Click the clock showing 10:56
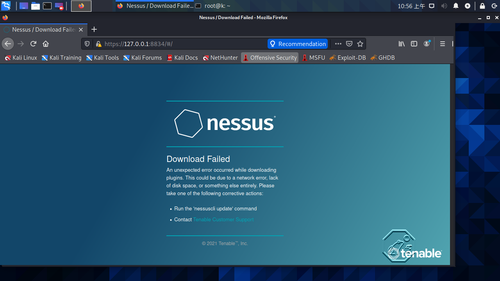The height and width of the screenshot is (281, 500). pos(411,6)
